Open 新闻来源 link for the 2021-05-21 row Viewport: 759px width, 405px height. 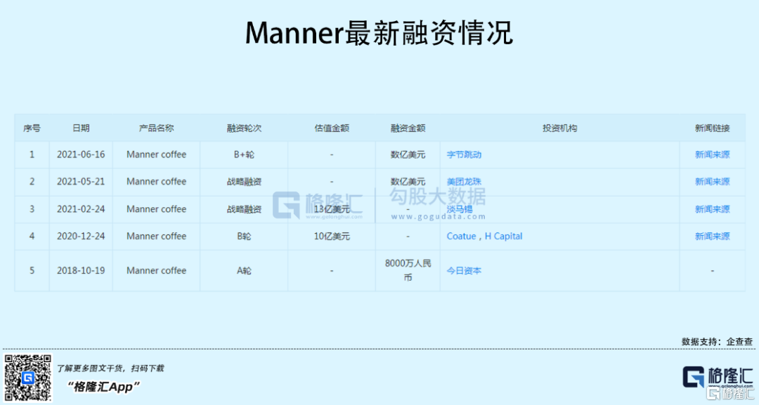[712, 182]
